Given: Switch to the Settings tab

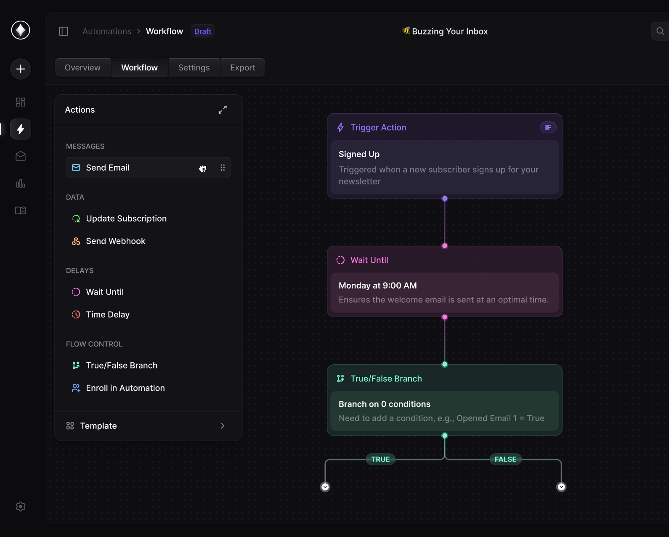Looking at the screenshot, I should pyautogui.click(x=194, y=68).
